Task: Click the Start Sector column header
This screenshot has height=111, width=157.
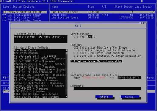Action: (124, 7)
